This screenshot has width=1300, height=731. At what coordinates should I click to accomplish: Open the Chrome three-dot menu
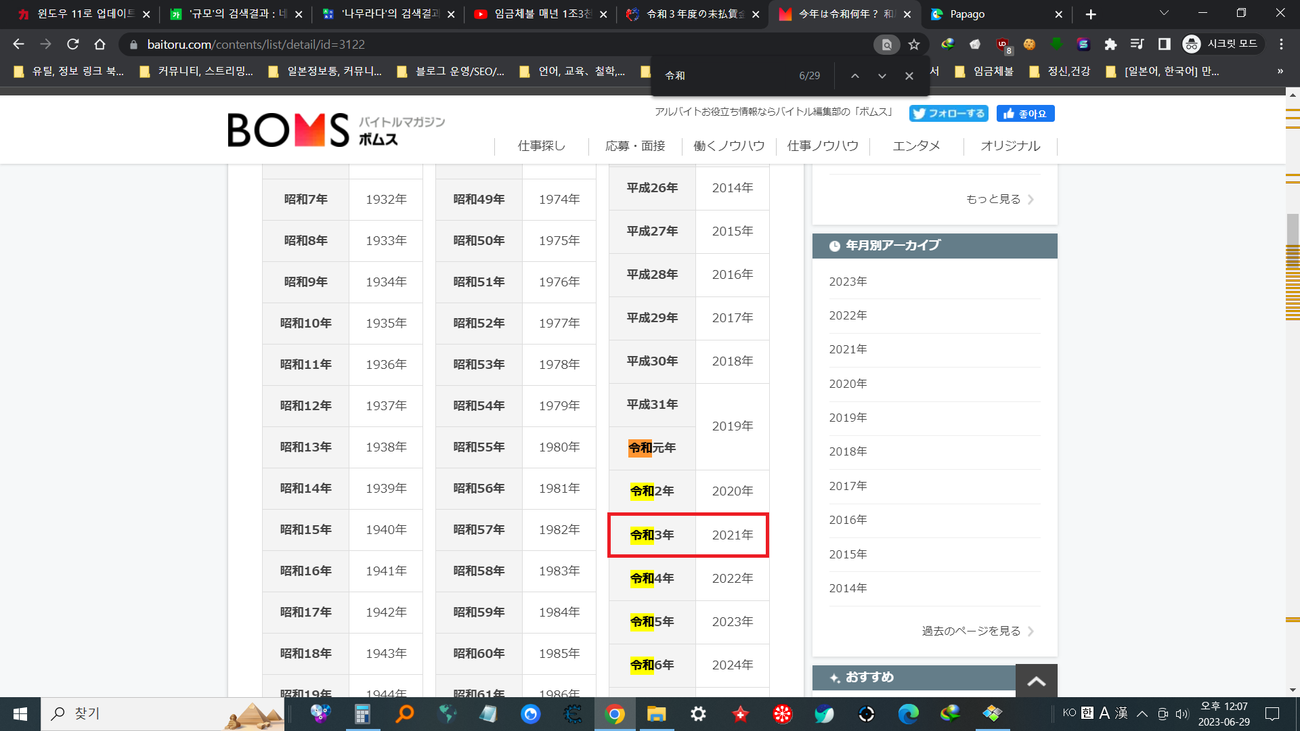click(1281, 45)
